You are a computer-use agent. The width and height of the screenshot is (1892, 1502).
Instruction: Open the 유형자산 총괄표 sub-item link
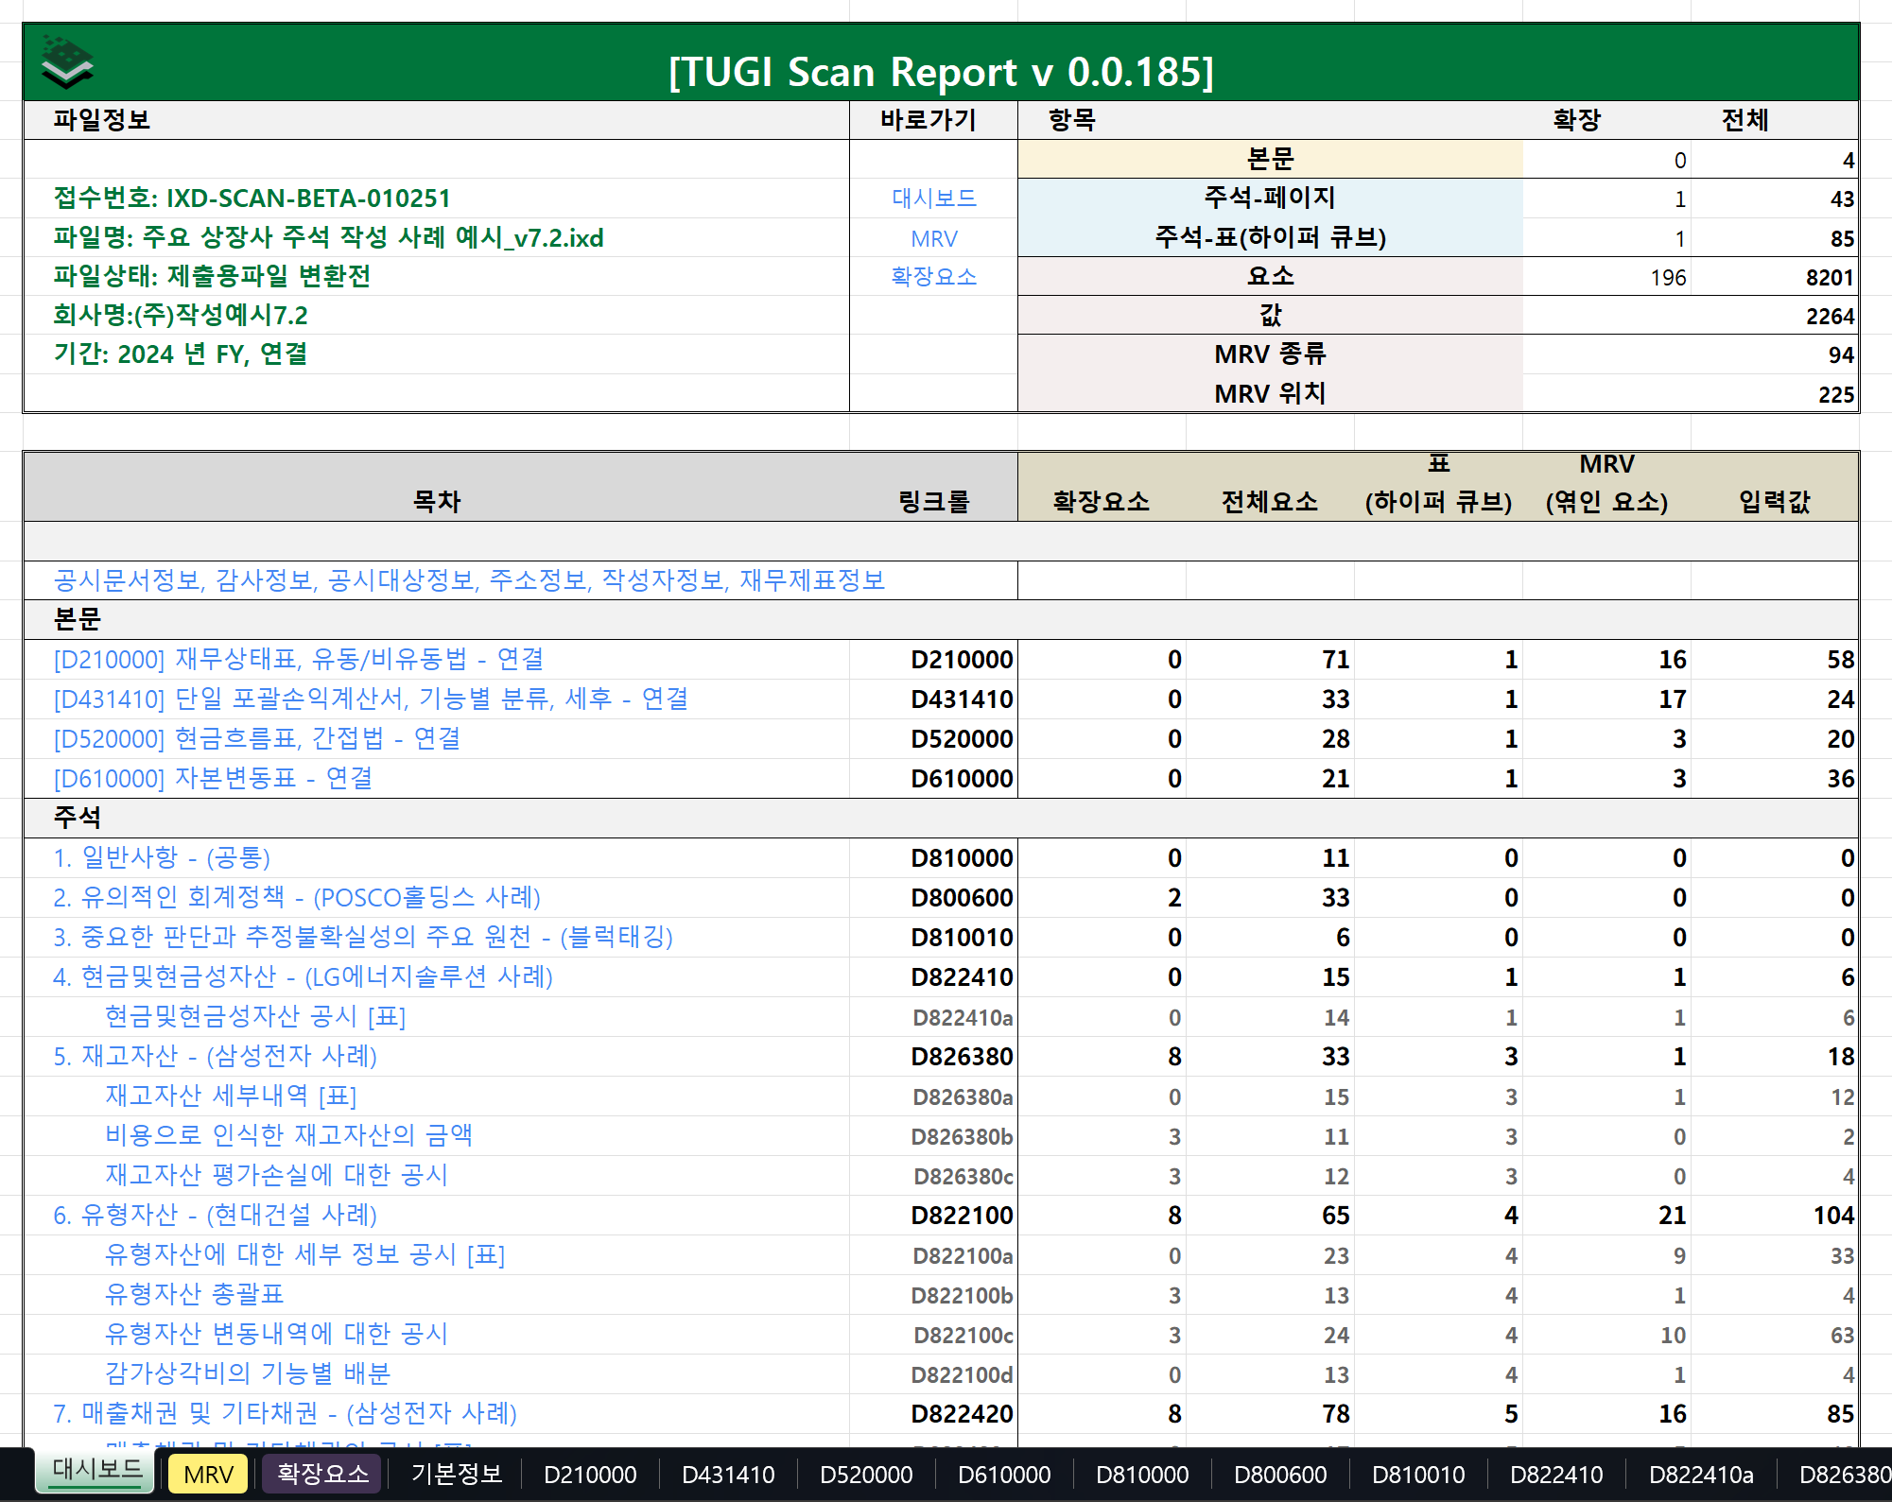(x=194, y=1295)
